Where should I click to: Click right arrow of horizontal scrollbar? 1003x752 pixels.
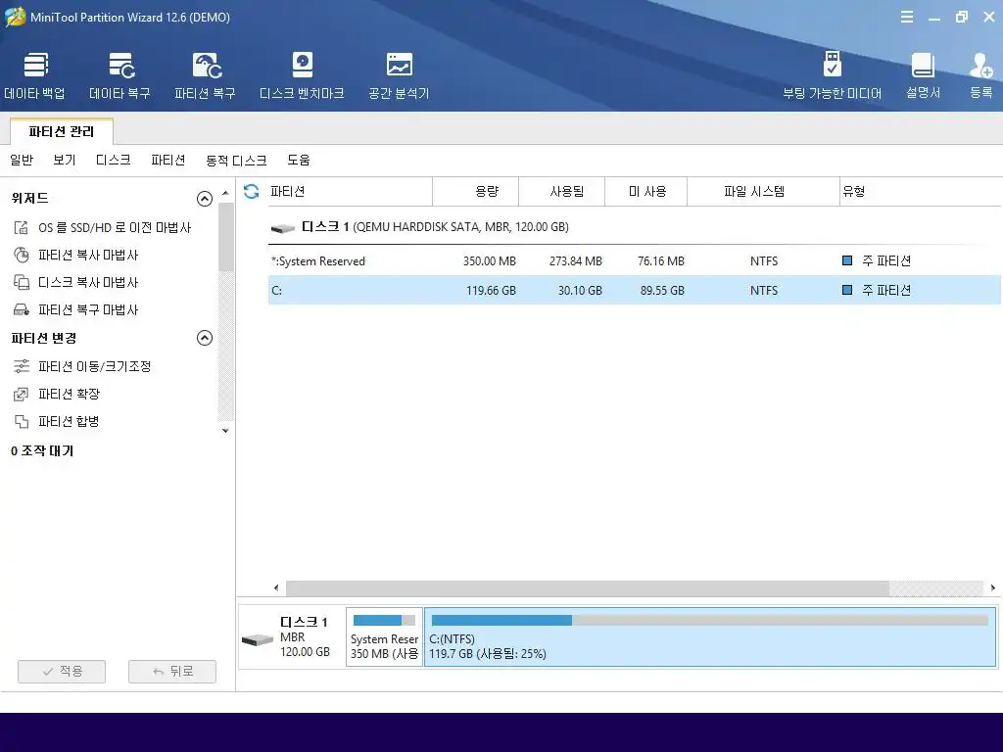click(x=993, y=587)
